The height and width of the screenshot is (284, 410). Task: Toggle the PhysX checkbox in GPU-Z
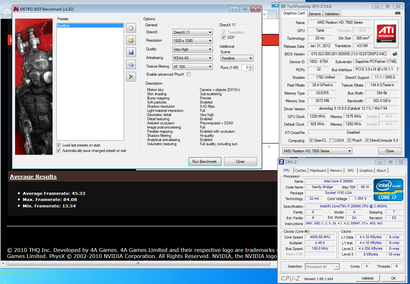click(349, 140)
